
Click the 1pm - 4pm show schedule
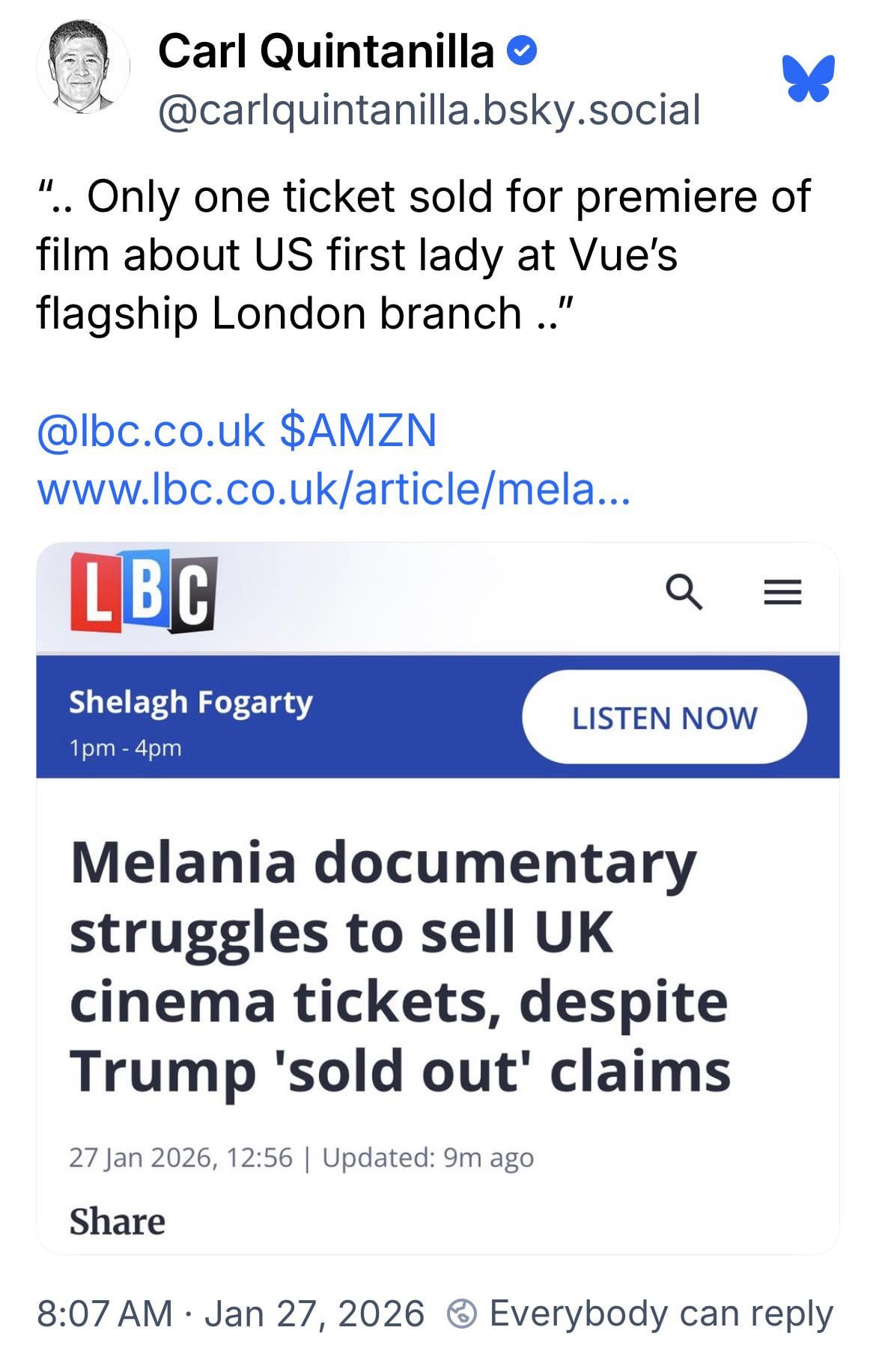click(x=125, y=748)
